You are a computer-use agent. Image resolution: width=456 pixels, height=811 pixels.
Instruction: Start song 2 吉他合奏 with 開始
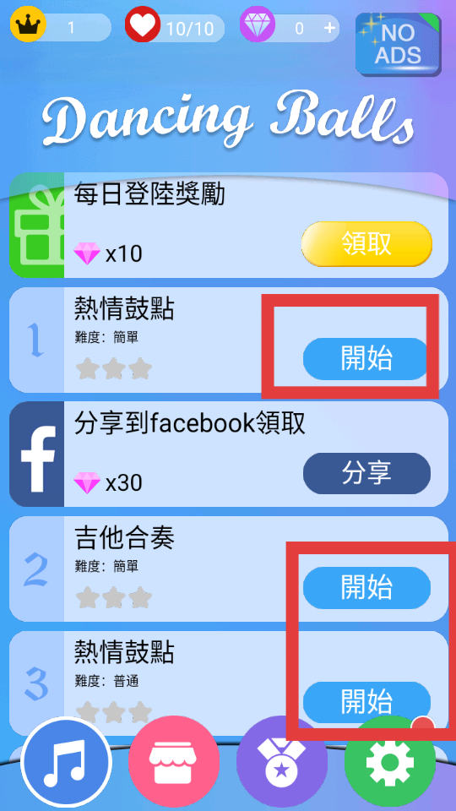366,588
